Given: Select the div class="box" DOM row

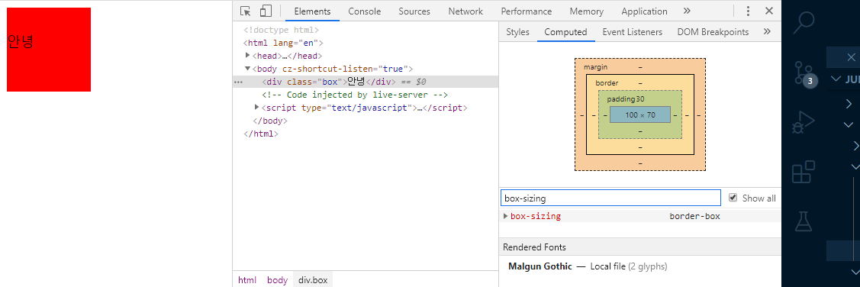Looking at the screenshot, I should pyautogui.click(x=366, y=82).
